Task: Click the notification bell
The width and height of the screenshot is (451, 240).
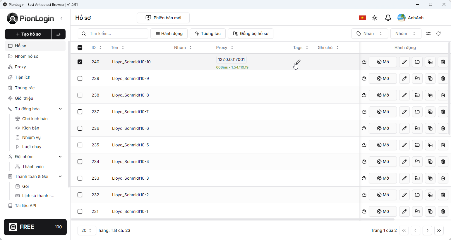Action: (388, 18)
